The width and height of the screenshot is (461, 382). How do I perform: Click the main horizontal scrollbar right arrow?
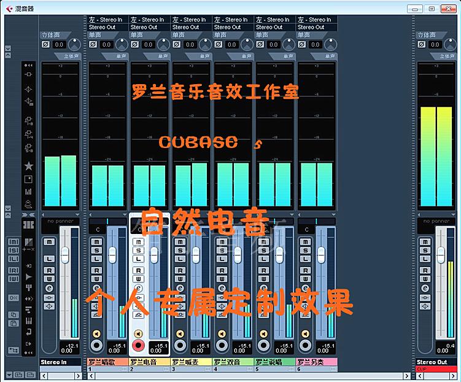point(406,376)
